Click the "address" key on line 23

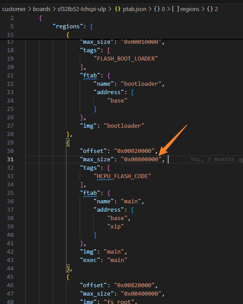click(x=108, y=92)
